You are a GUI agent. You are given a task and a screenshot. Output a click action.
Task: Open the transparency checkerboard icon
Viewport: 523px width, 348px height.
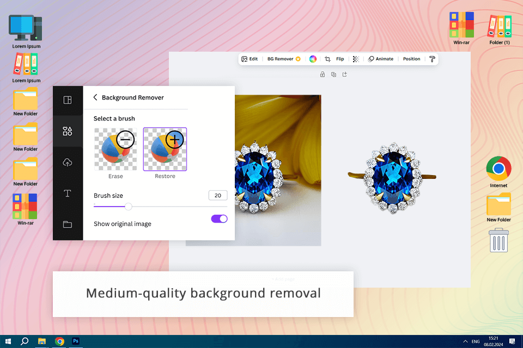click(356, 59)
